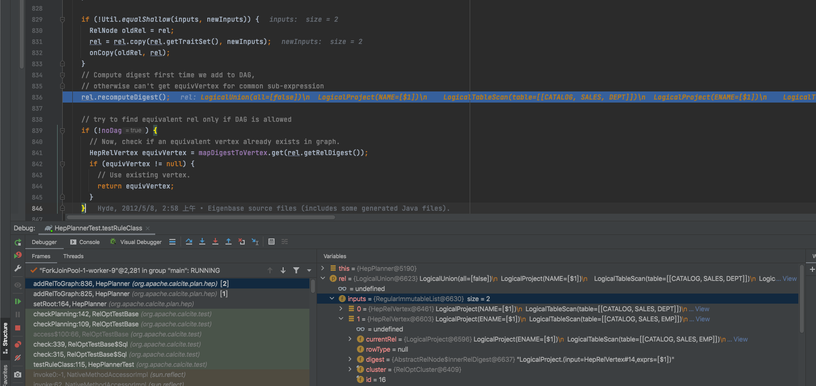Screen dimensions: 816x386
Task: Click the red Force Step Into icon
Action: click(215, 242)
